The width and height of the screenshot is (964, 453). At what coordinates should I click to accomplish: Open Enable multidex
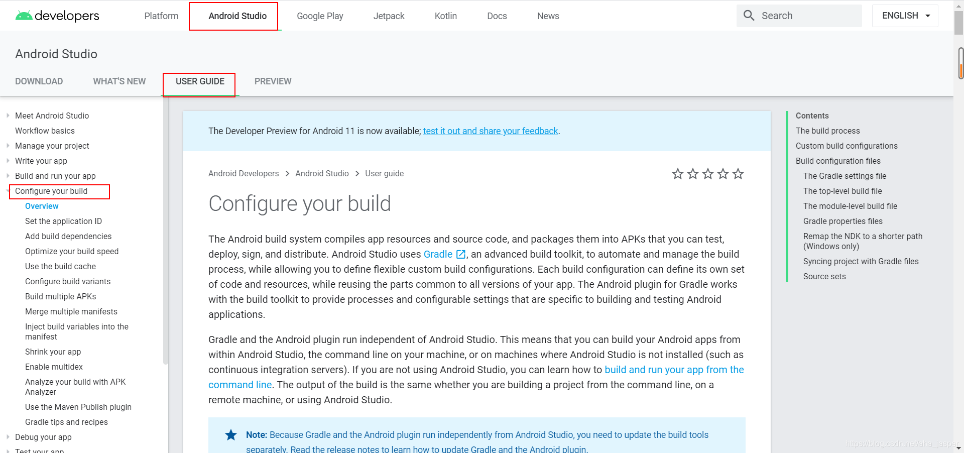54,367
